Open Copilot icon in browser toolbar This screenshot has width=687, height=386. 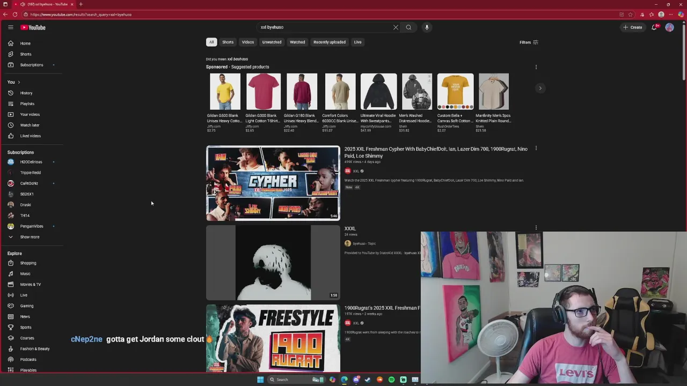[x=681, y=14]
